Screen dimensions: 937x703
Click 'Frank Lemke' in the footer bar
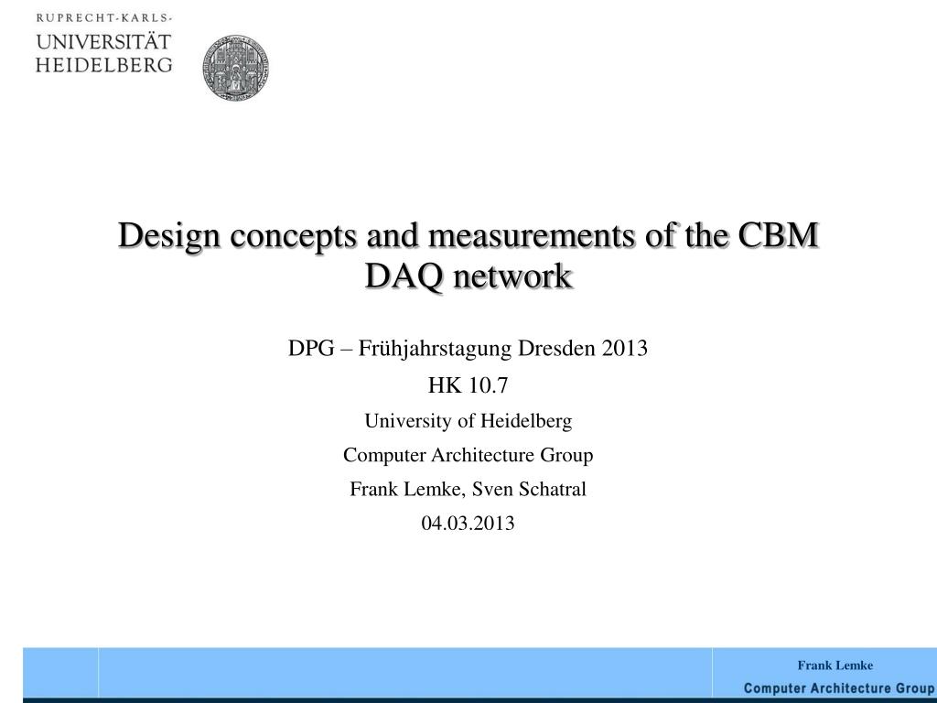tap(835, 665)
